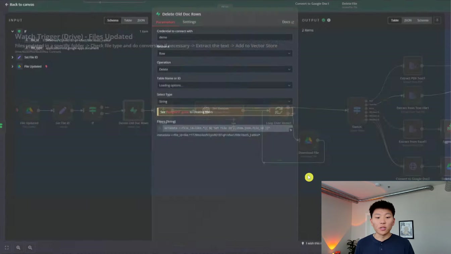Click the zoom out magnifier
Screen dimensions: 451x254
coord(30,248)
